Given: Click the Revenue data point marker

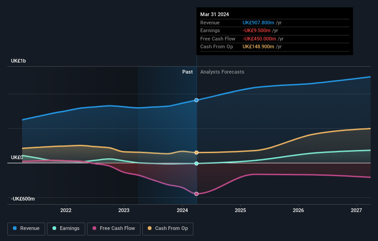Looking at the screenshot, I should 197,100.
